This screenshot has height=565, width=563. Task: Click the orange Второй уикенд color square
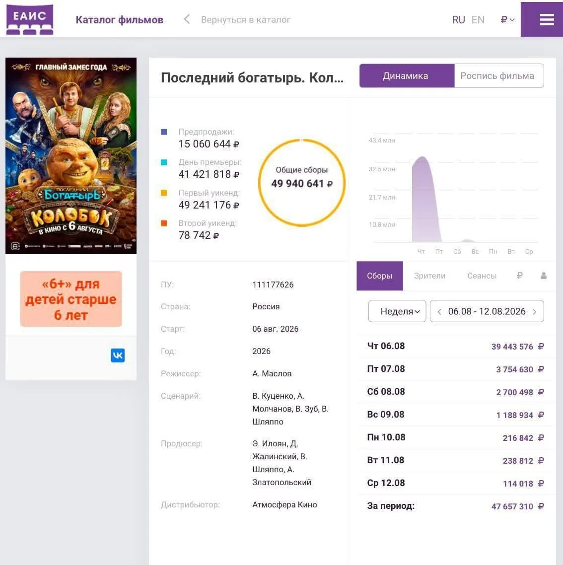click(164, 223)
